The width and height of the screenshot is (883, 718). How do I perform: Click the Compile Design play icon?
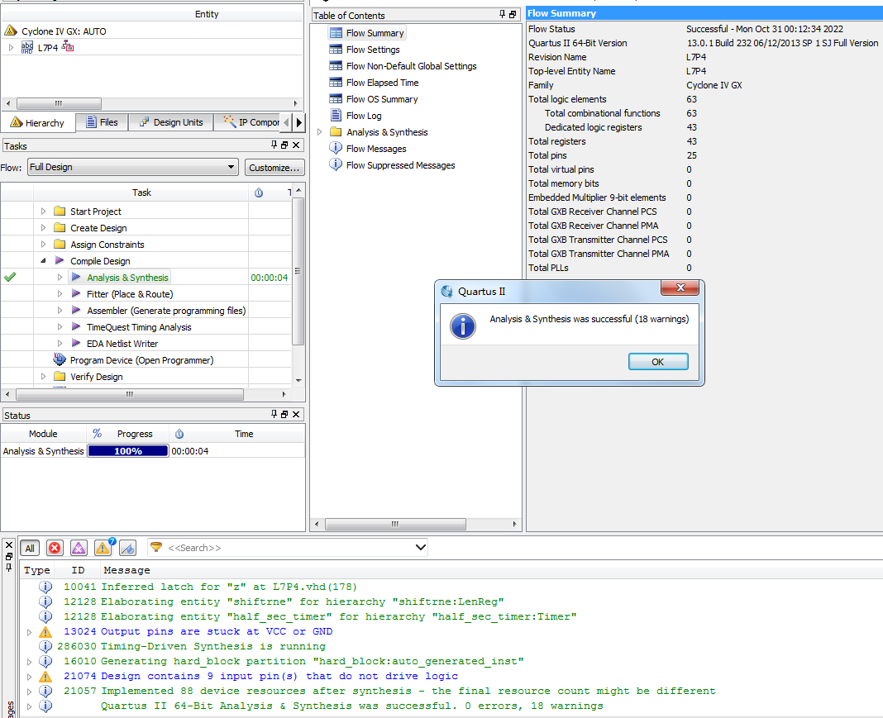60,261
